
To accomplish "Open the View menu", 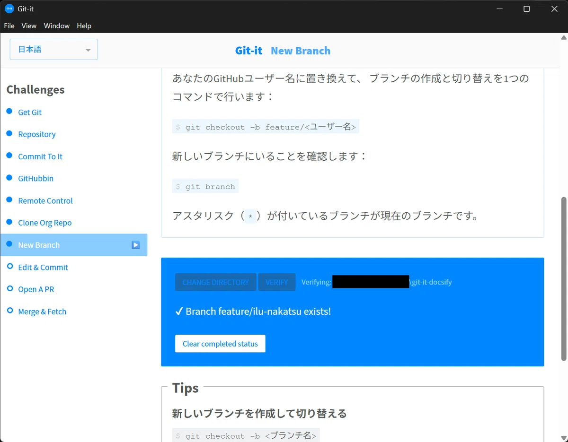I will click(x=29, y=26).
